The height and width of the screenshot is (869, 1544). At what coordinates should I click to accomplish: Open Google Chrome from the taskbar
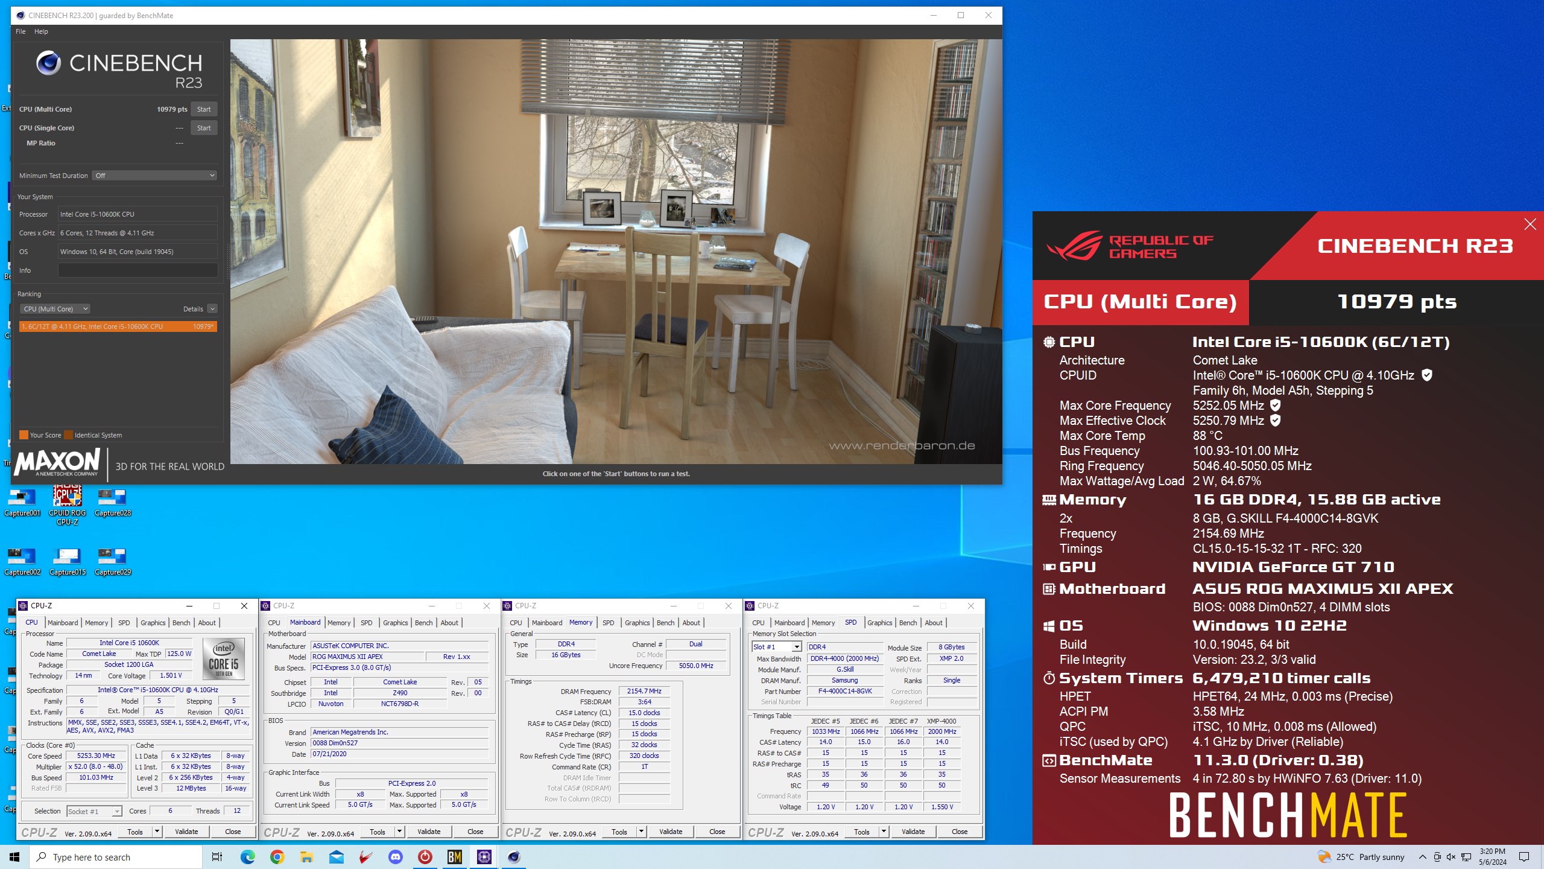[x=277, y=857]
